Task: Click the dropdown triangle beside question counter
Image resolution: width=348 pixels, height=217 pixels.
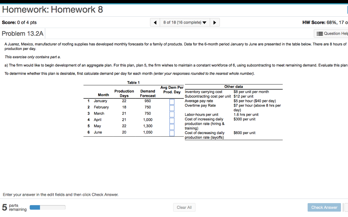Action: (x=204, y=22)
